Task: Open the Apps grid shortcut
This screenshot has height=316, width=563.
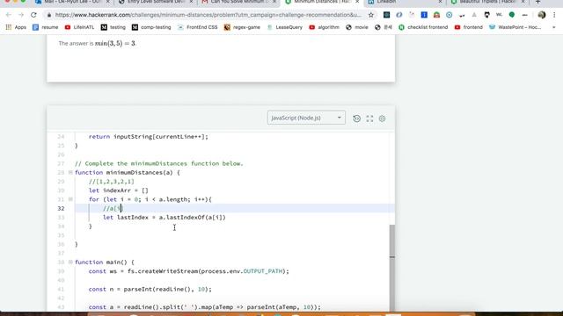Action: pyautogui.click(x=16, y=27)
